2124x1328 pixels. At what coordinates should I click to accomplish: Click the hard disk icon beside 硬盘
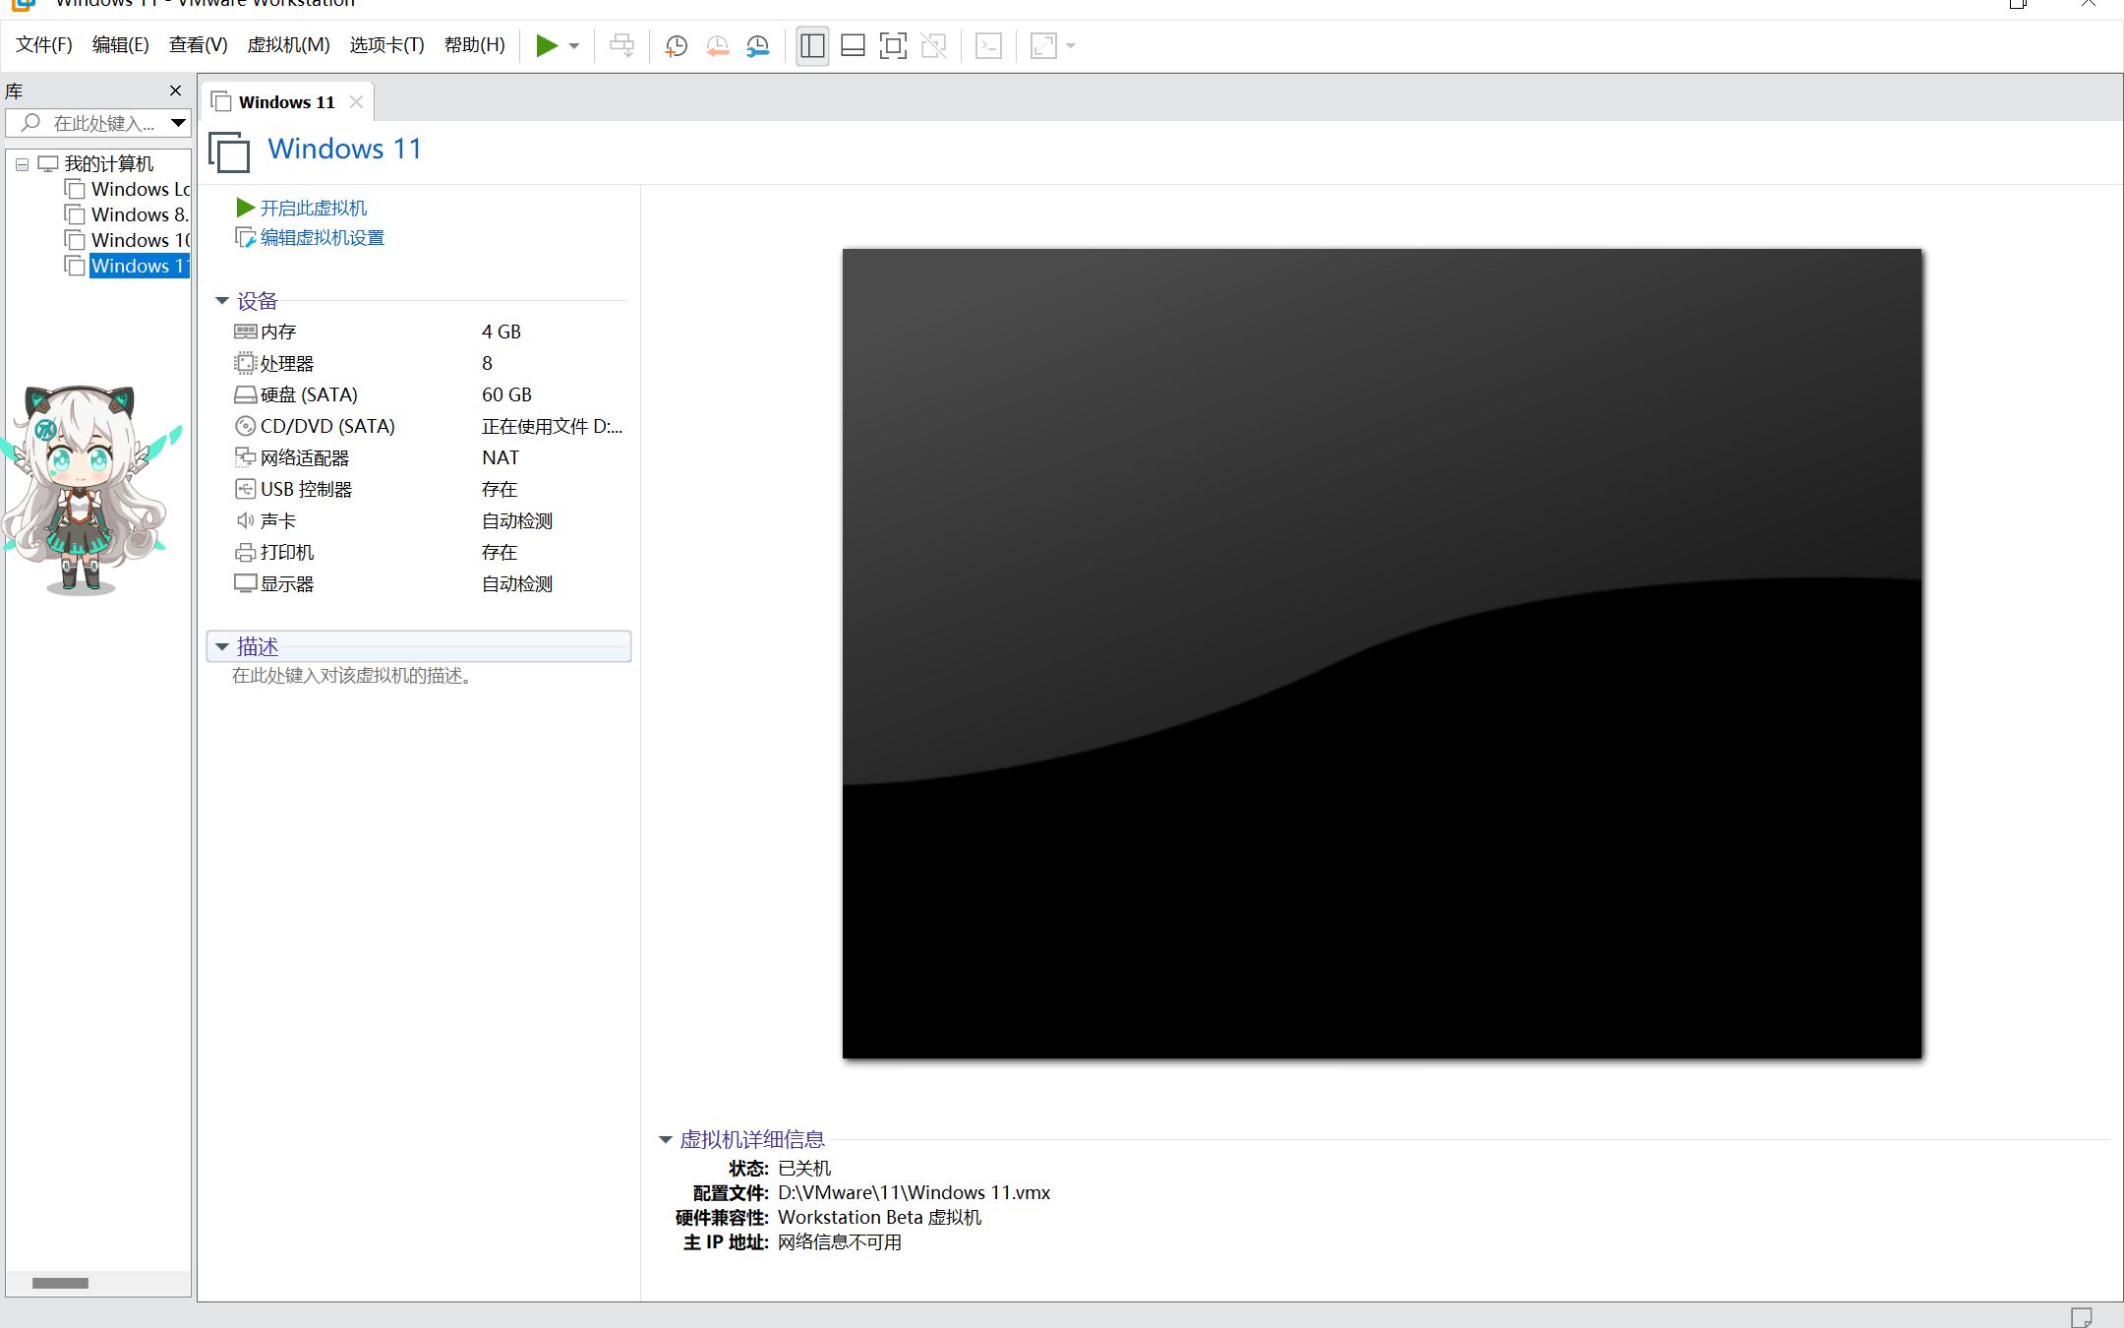click(245, 394)
